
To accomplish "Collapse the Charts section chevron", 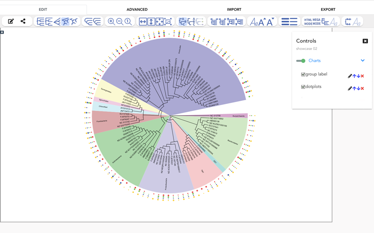I will [362, 61].
